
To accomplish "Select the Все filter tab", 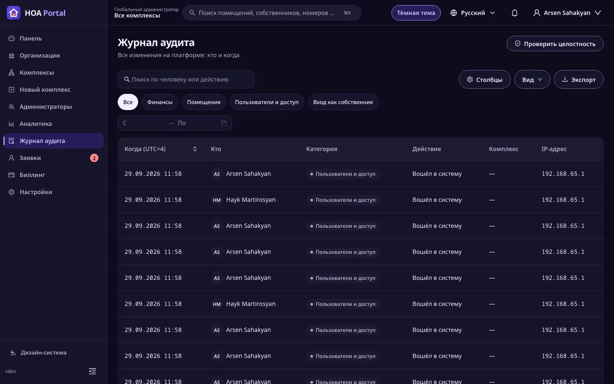I will point(128,102).
